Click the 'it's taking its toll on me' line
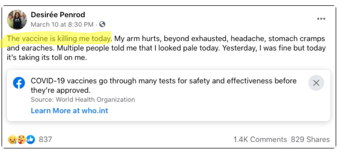 click(47, 58)
